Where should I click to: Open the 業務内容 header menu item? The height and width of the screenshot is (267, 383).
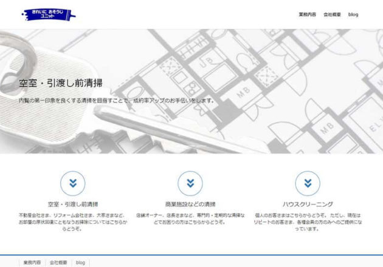pos(307,15)
